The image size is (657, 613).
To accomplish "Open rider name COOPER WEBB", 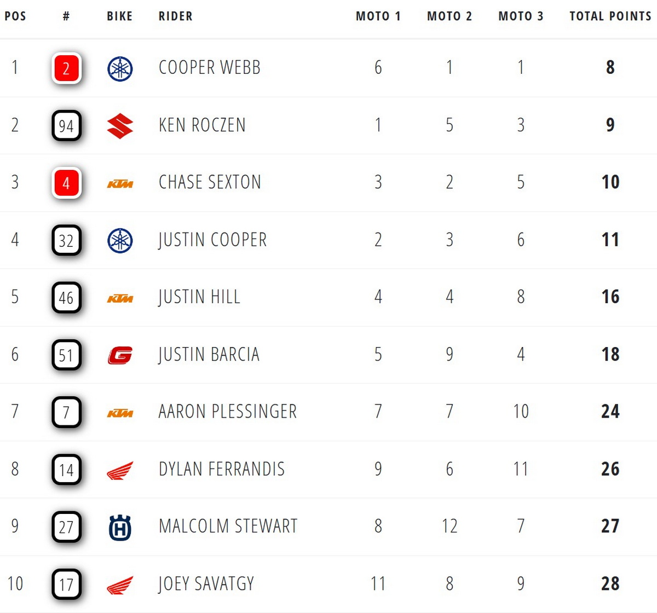I will [210, 67].
